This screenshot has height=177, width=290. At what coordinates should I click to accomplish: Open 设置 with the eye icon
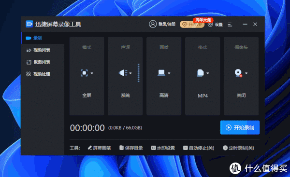click(210, 24)
